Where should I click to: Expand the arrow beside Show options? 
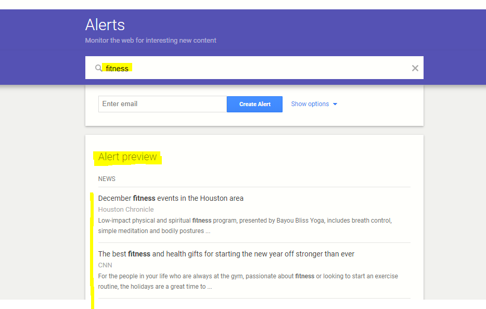pyautogui.click(x=335, y=104)
